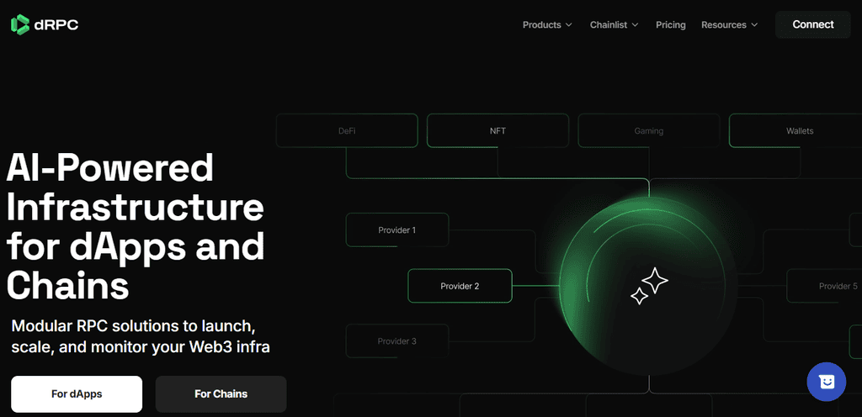Expand the Products dropdown chevron
The height and width of the screenshot is (417, 862).
[x=569, y=25]
